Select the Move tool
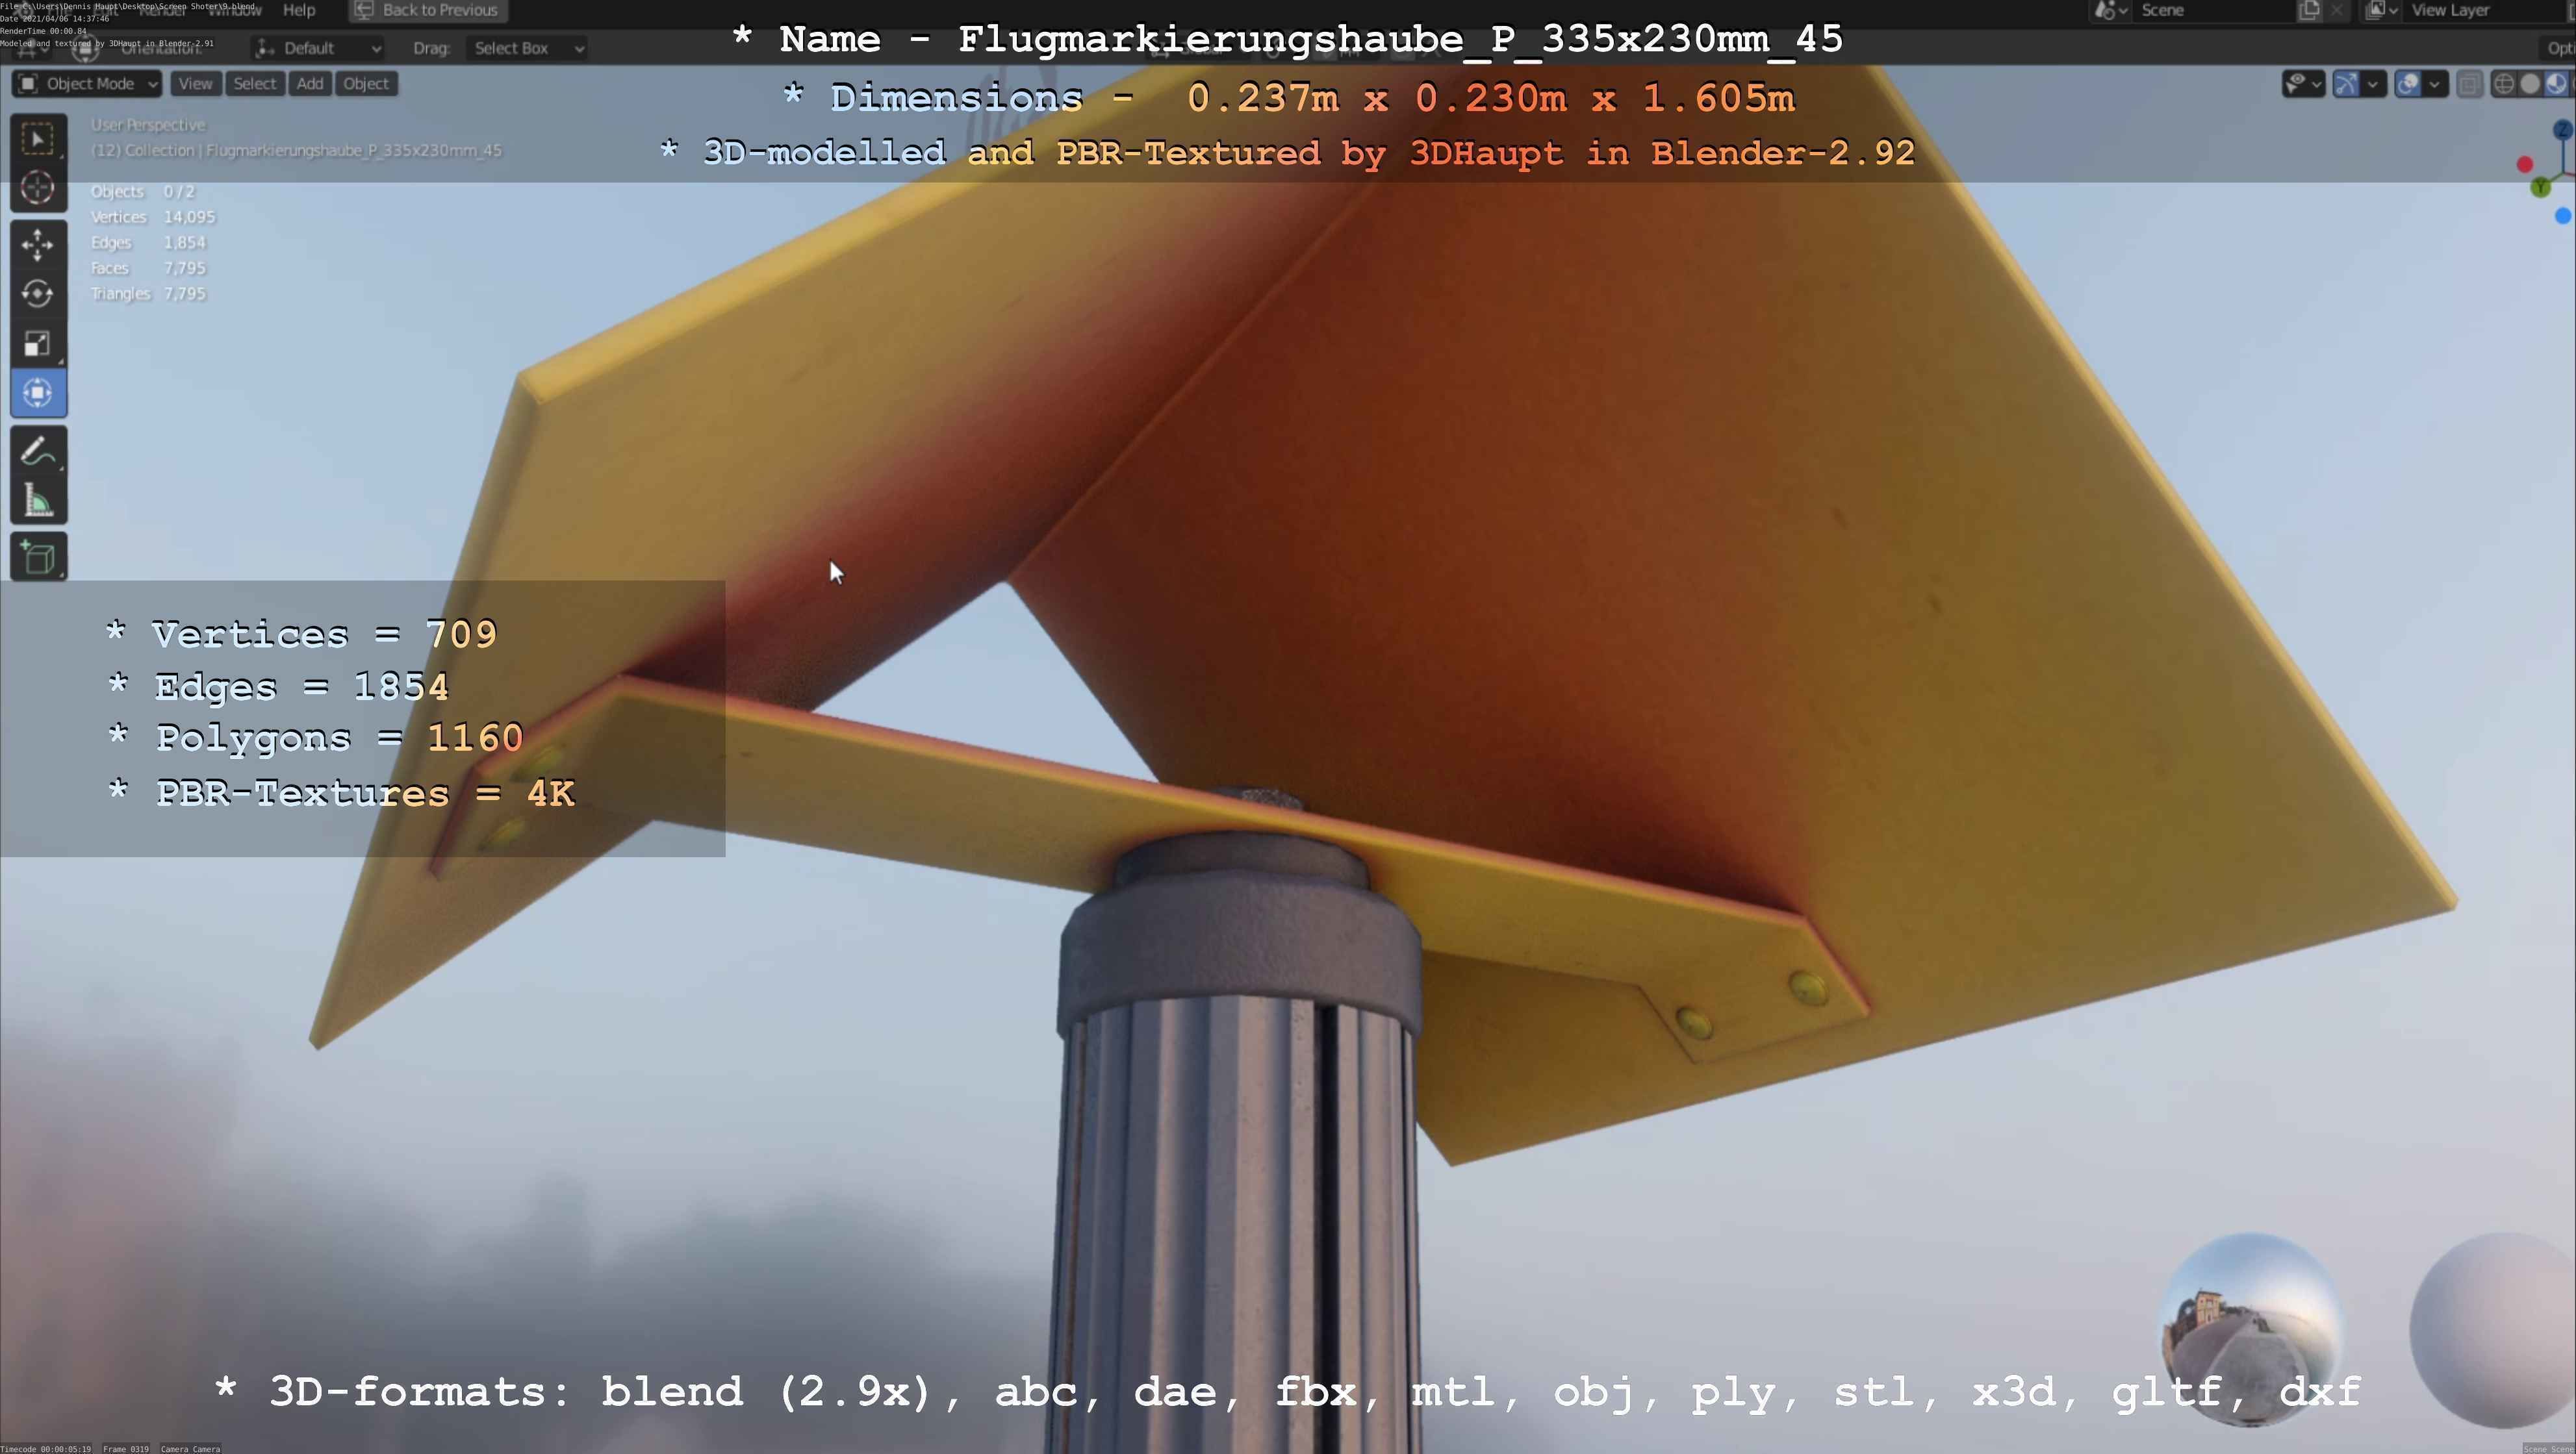This screenshot has width=2576, height=1454. [x=38, y=245]
